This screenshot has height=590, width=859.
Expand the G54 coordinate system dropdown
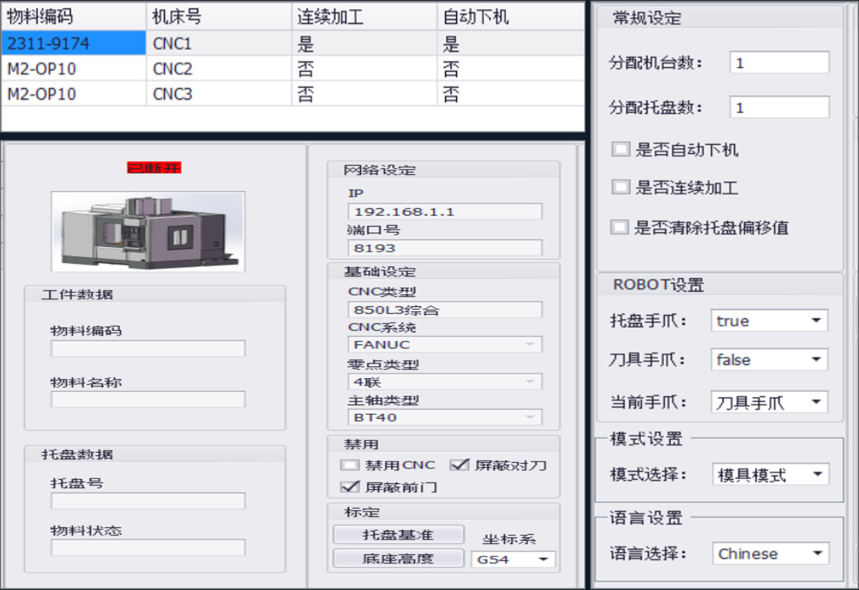click(512, 559)
